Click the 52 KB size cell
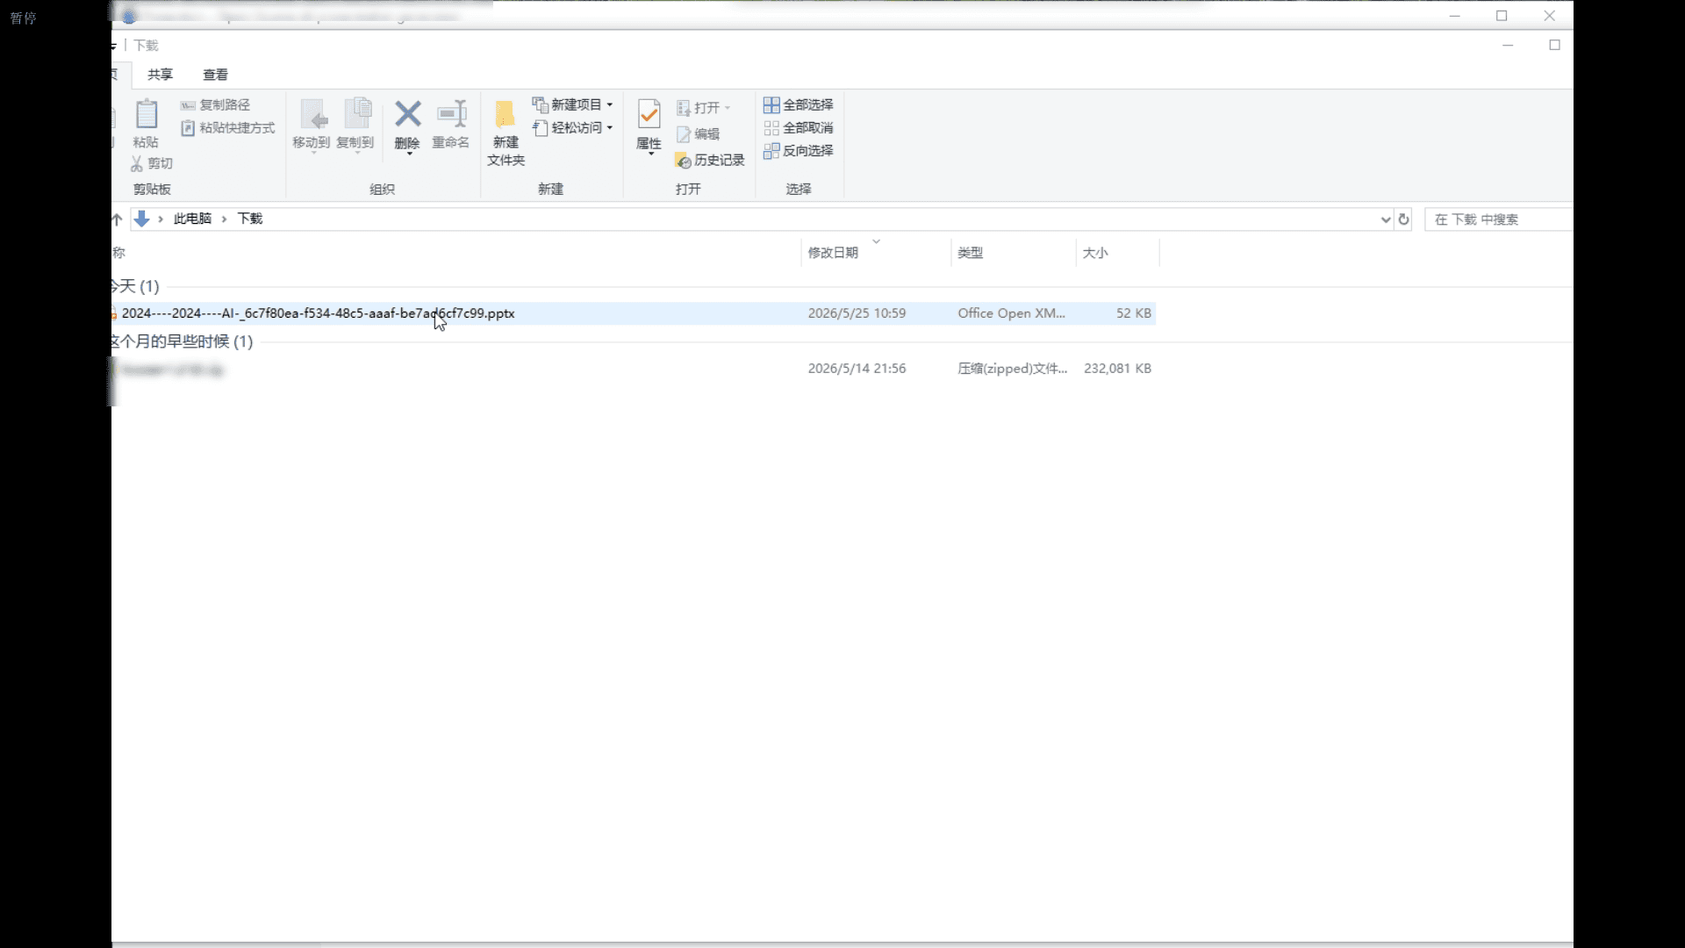This screenshot has width=1685, height=948. tap(1133, 313)
